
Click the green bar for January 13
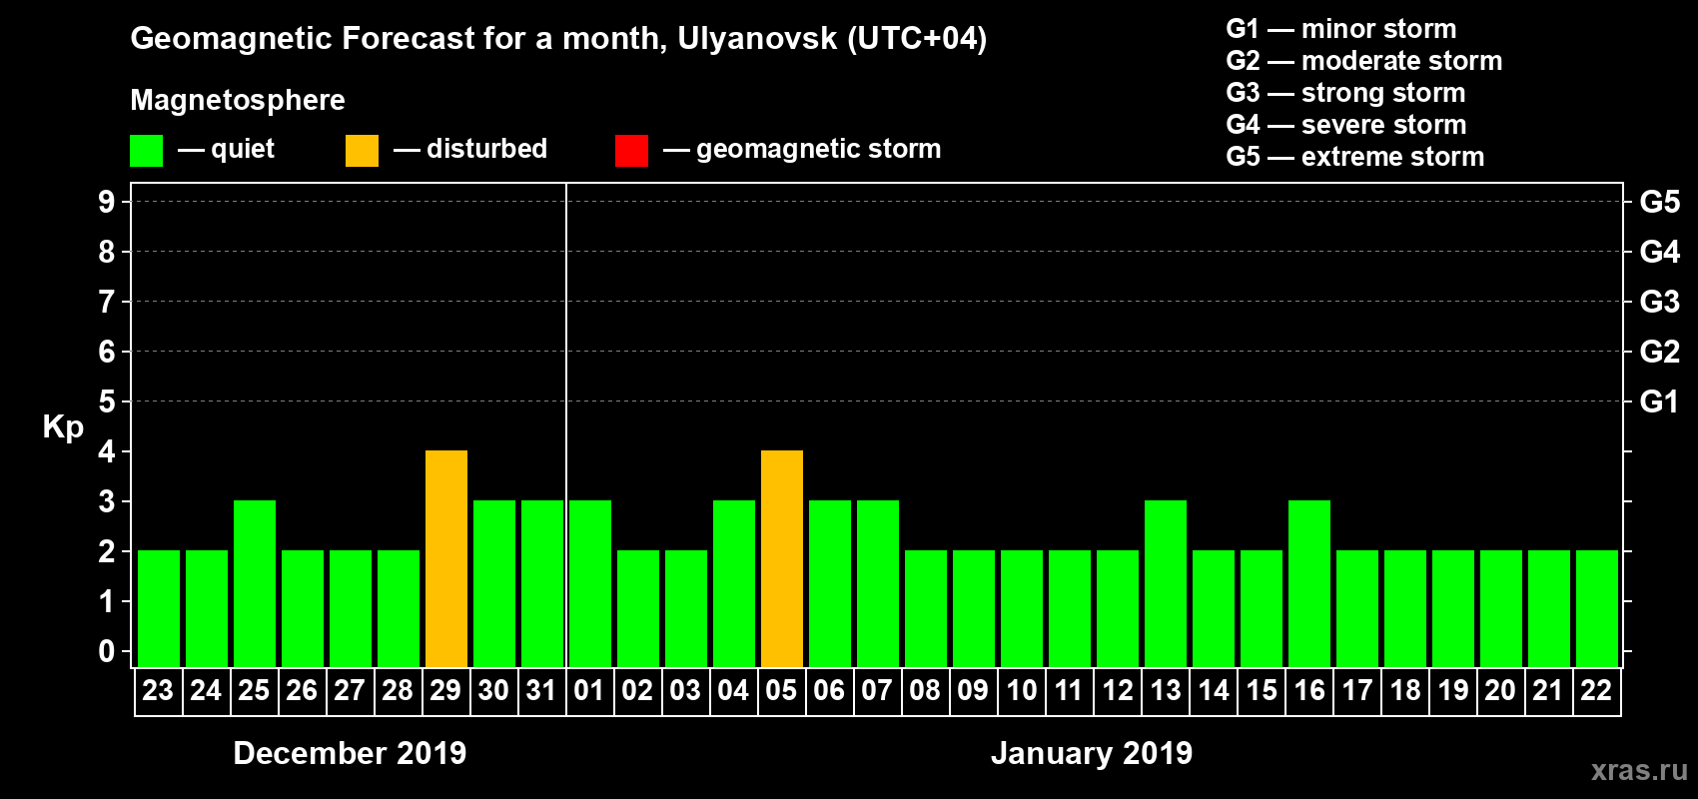coord(1166,584)
